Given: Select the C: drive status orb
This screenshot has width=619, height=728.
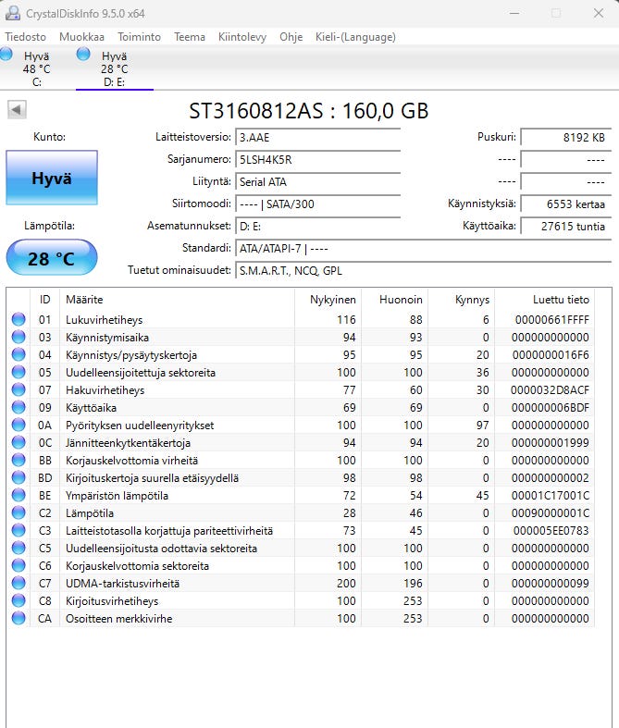Looking at the screenshot, I should click(7, 56).
